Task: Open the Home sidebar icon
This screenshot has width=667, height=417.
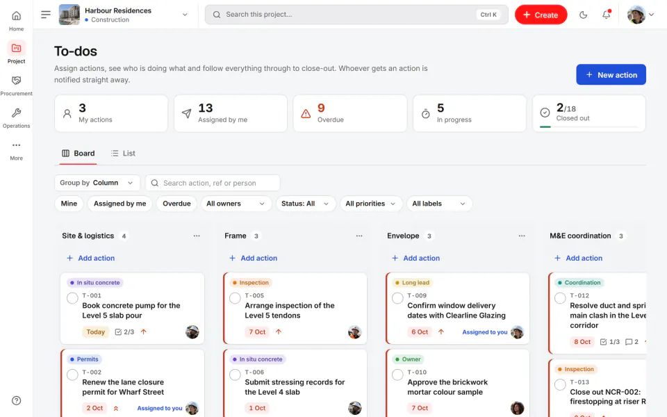Action: point(16,16)
